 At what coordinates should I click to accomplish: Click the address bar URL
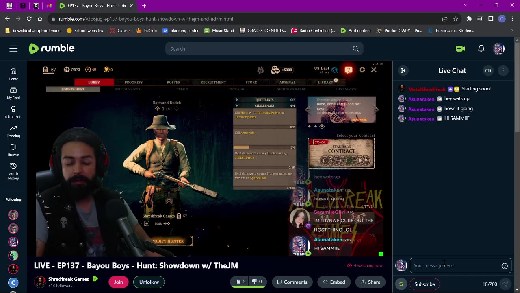(x=146, y=19)
